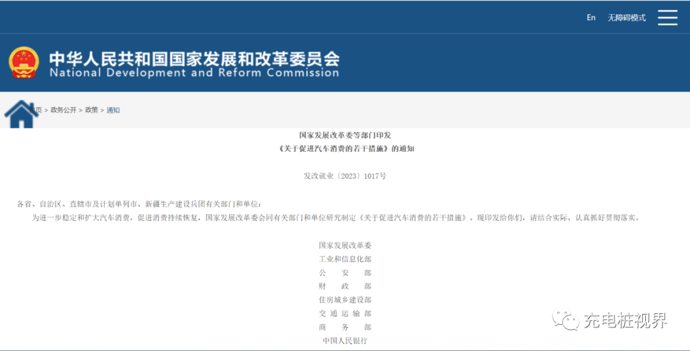Click the blue home icon
Image resolution: width=690 pixels, height=351 pixels.
[x=20, y=114]
